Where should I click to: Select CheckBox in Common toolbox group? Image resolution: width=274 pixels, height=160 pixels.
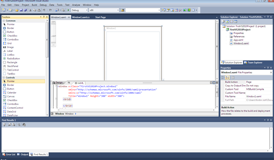[12, 36]
